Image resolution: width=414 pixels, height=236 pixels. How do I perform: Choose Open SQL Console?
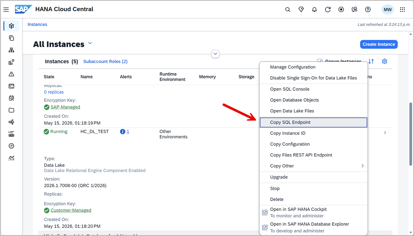[313, 89]
